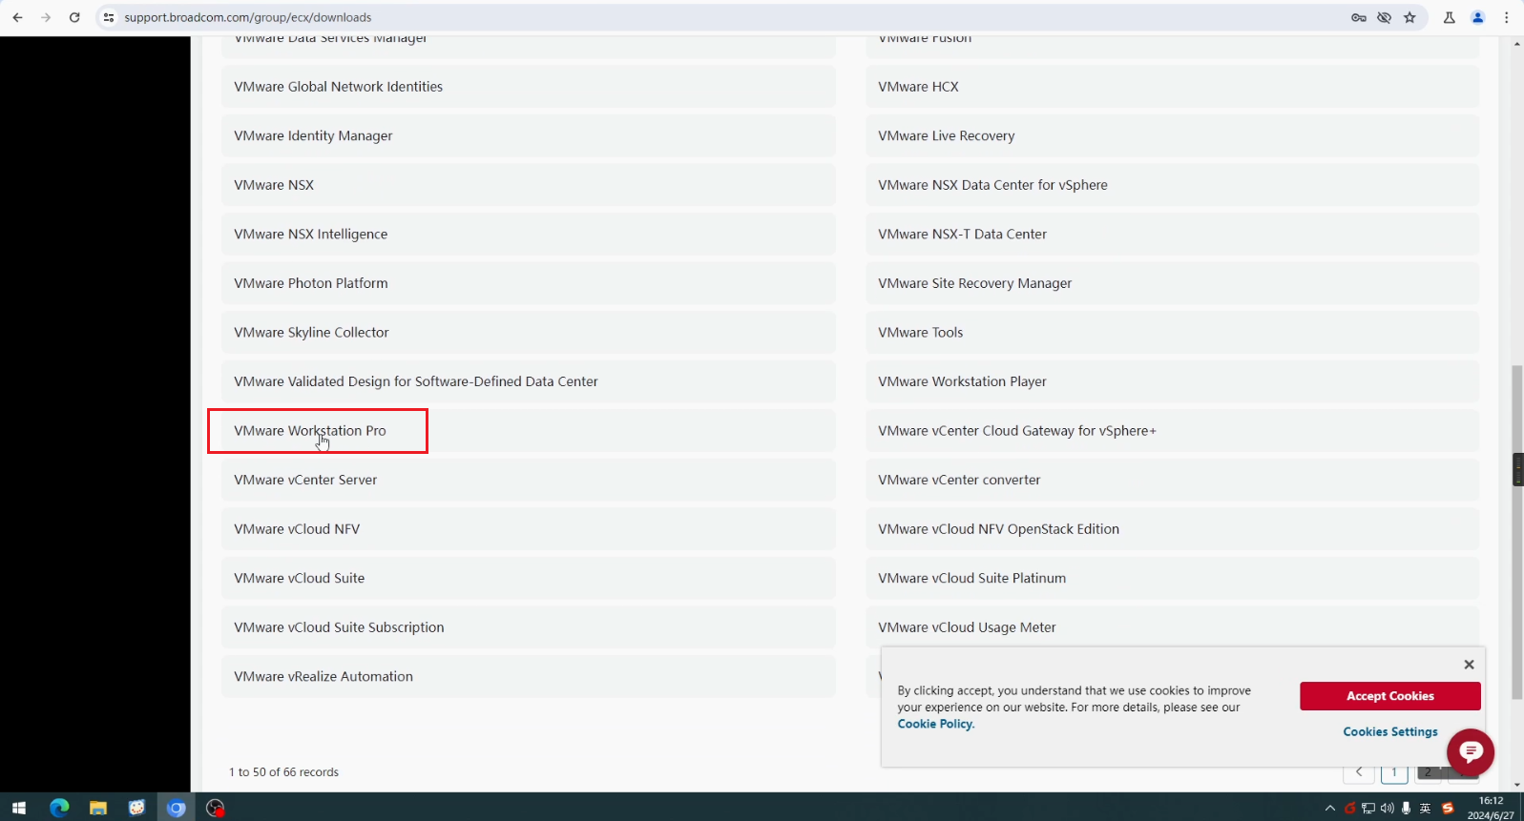Switch input language indicator in tray
The width and height of the screenshot is (1524, 821).
click(1426, 809)
